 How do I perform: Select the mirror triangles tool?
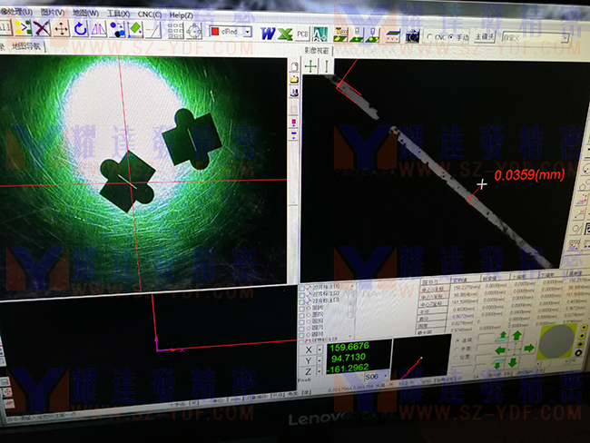tap(99, 29)
